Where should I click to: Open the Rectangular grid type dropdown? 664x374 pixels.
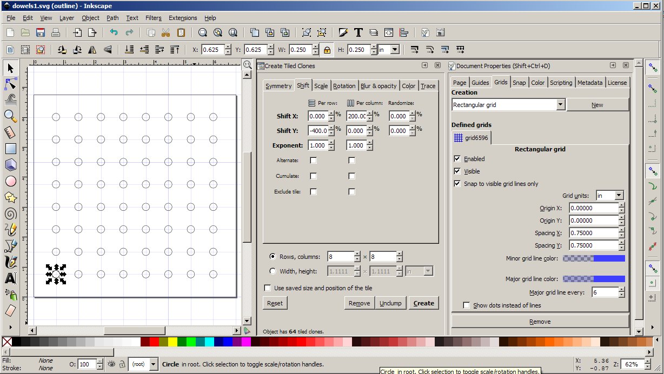(560, 105)
